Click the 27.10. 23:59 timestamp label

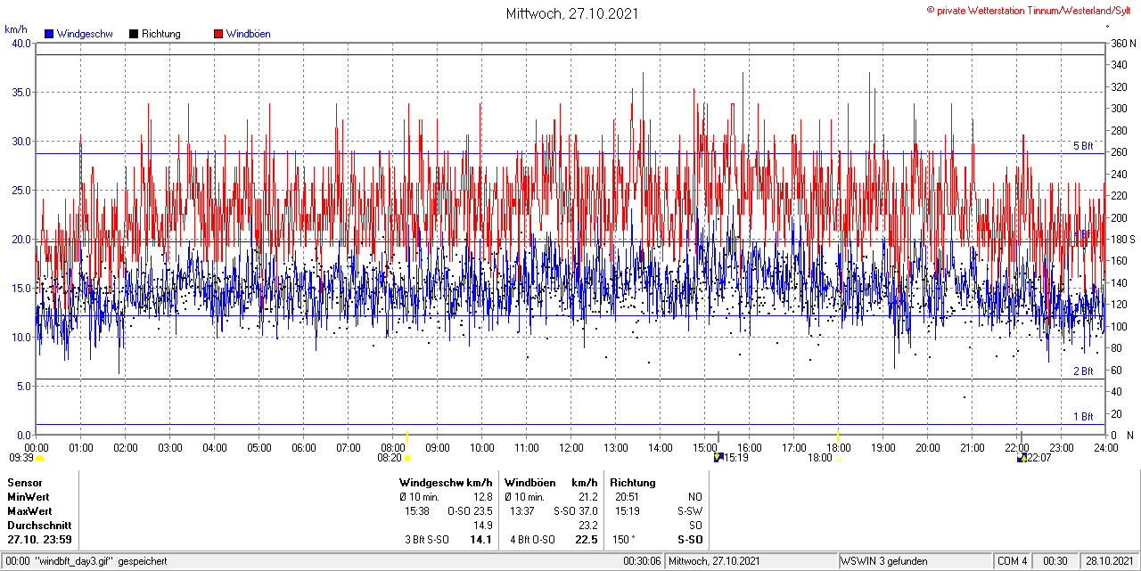40,540
